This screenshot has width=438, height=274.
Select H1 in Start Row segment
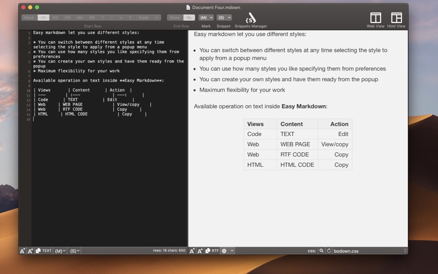point(44,18)
